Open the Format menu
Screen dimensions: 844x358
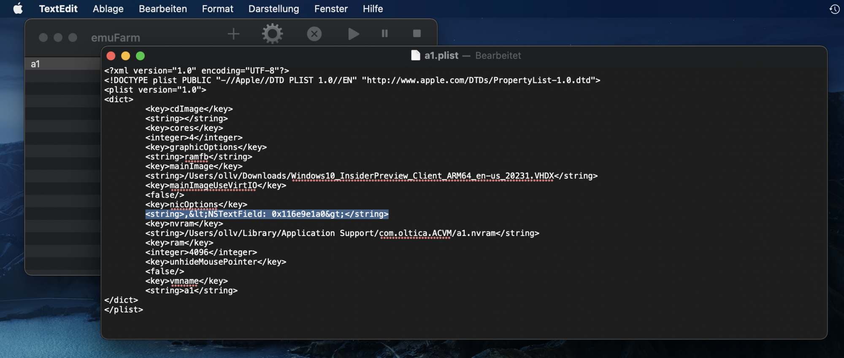pos(217,8)
